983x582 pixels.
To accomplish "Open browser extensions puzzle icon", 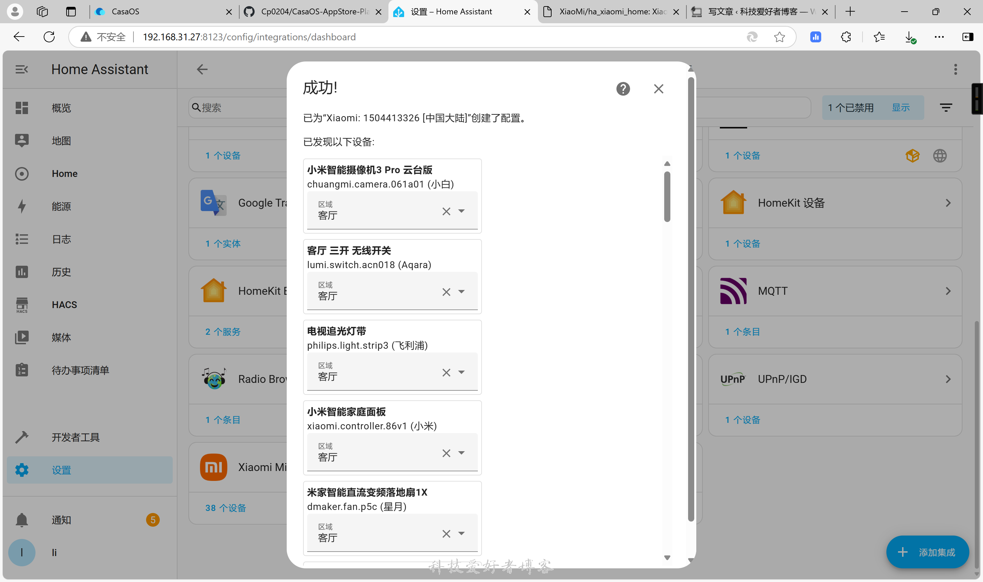I will coord(846,37).
